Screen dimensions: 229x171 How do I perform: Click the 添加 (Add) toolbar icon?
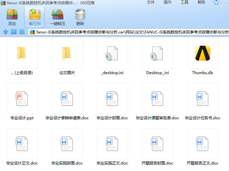(x=12, y=14)
